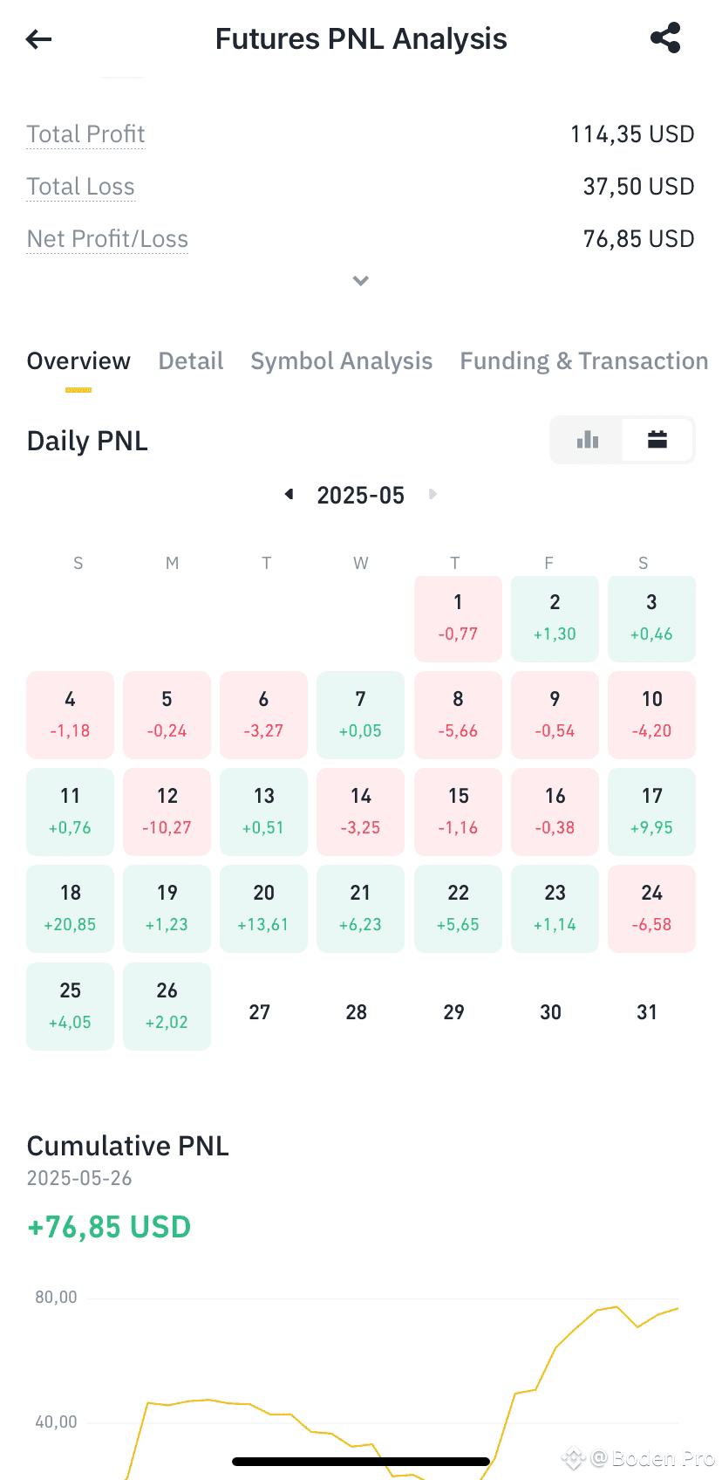Viewport: 722px width, 1480px height.
Task: Go to previous month arrow
Action: click(x=289, y=495)
